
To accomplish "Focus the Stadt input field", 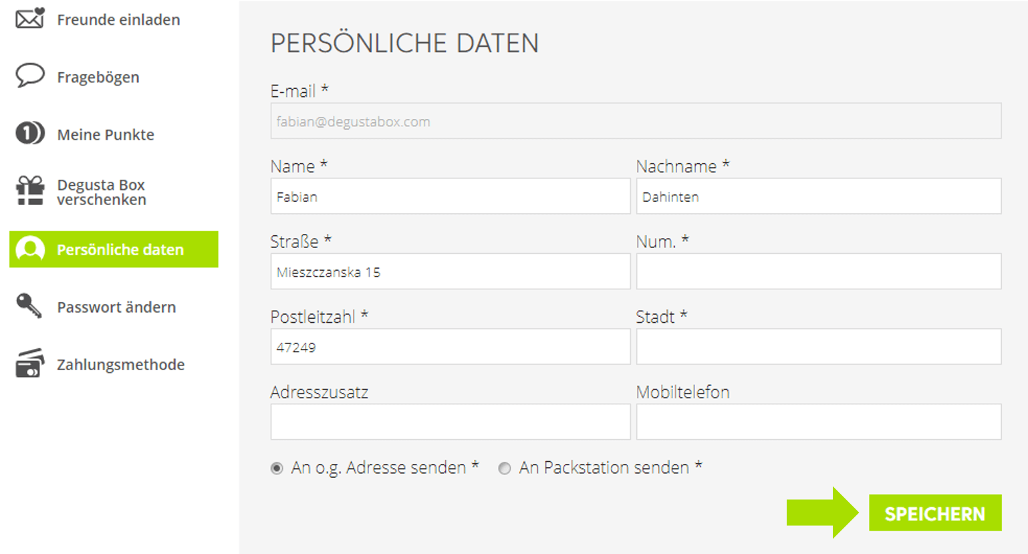I will tap(818, 347).
